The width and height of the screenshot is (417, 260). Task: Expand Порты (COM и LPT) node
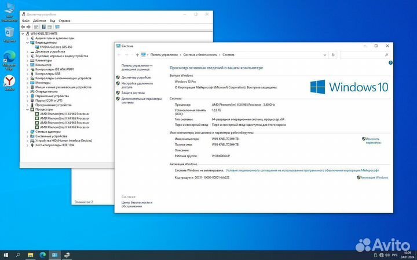pyautogui.click(x=27, y=101)
